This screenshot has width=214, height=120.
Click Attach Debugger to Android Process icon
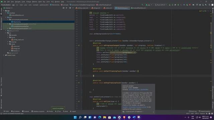187,5
